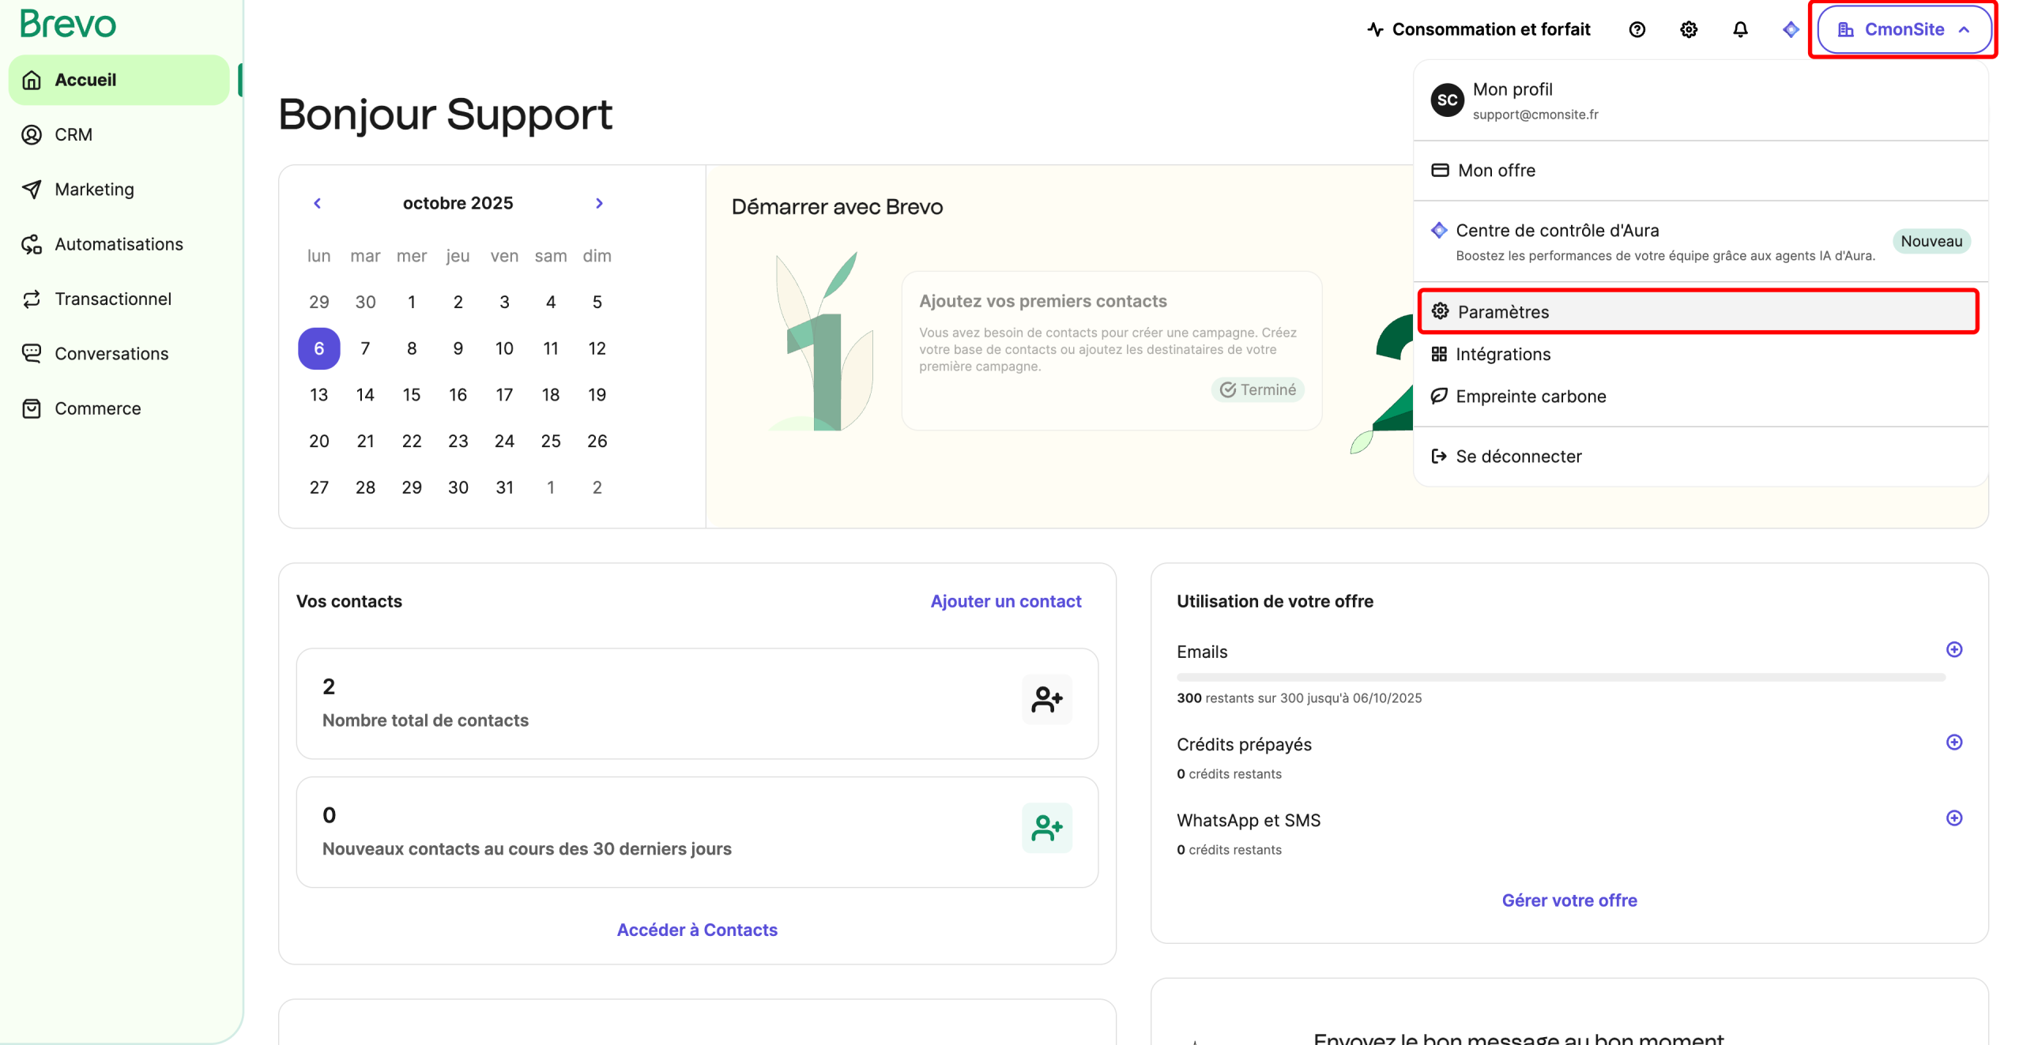
Task: Click plus icon next to Crédits prépayés
Action: (x=1953, y=742)
